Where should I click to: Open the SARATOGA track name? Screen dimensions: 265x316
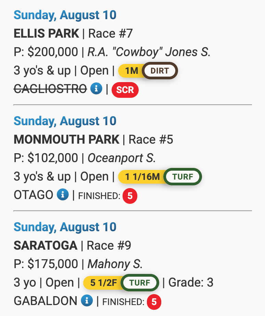45,246
